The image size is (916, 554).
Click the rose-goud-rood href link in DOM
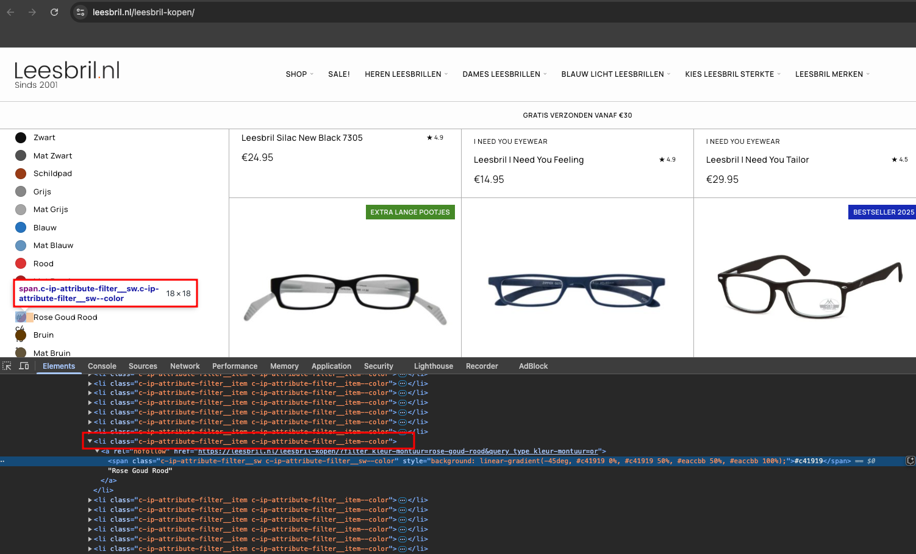398,451
